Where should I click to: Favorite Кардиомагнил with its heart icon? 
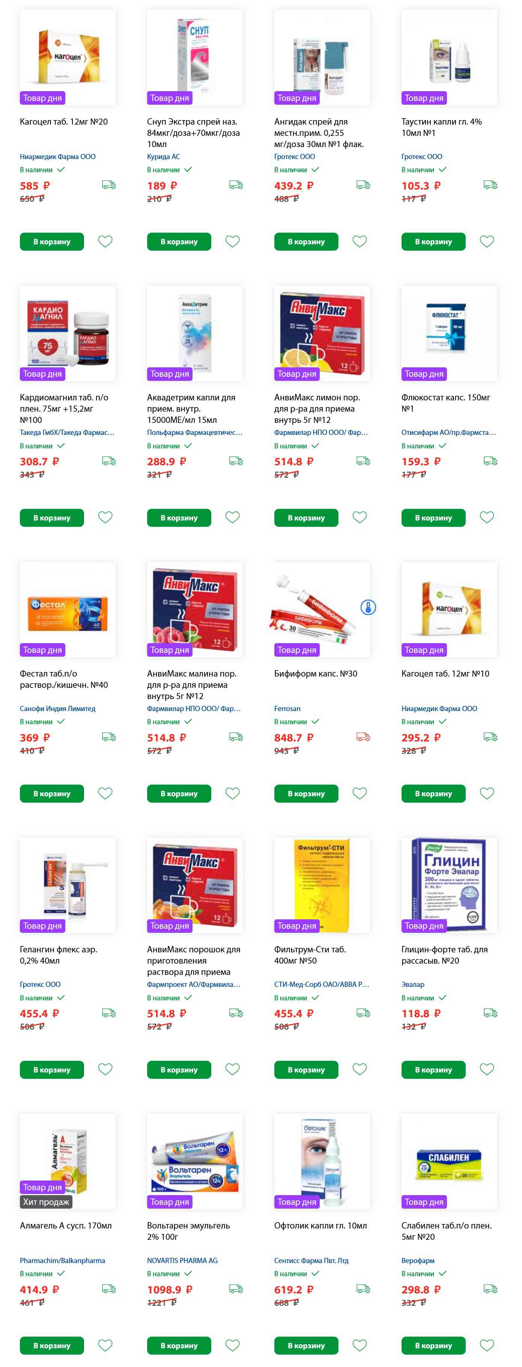(105, 517)
